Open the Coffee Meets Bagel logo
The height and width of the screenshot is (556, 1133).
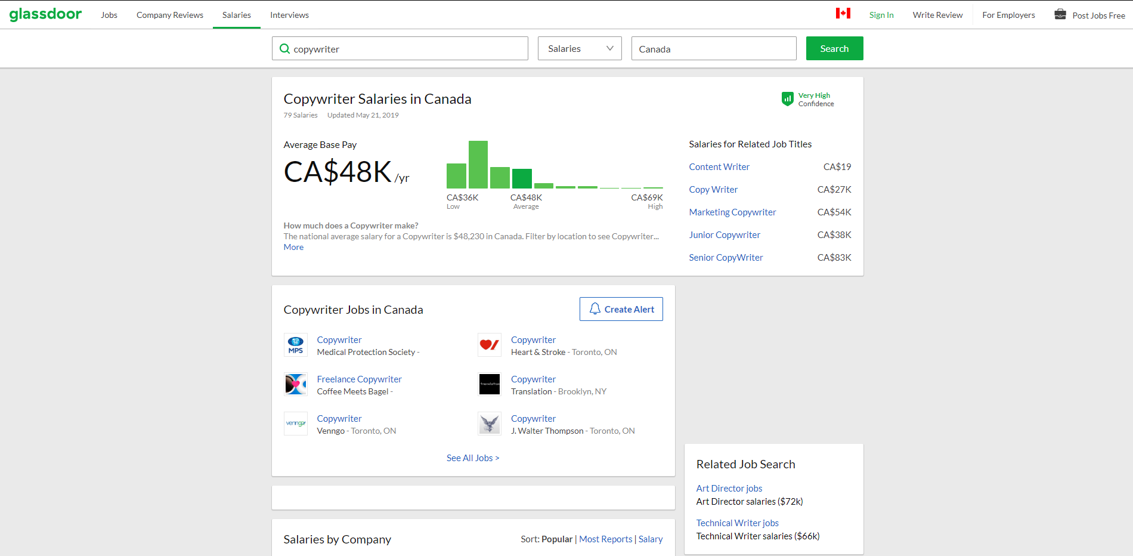pyautogui.click(x=296, y=384)
